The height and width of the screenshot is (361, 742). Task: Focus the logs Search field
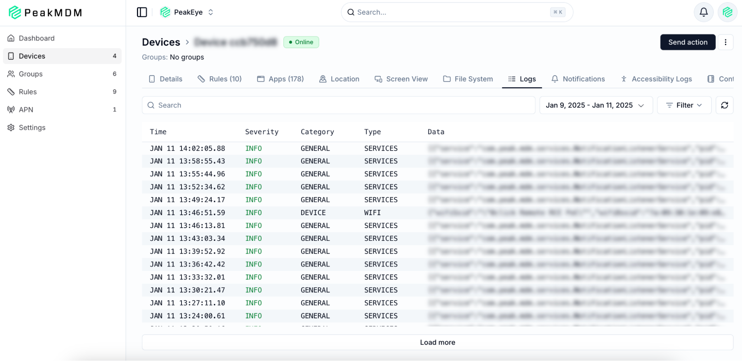(x=338, y=105)
